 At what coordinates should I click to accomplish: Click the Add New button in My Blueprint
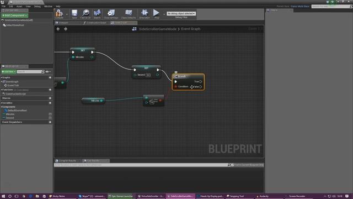point(9,71)
